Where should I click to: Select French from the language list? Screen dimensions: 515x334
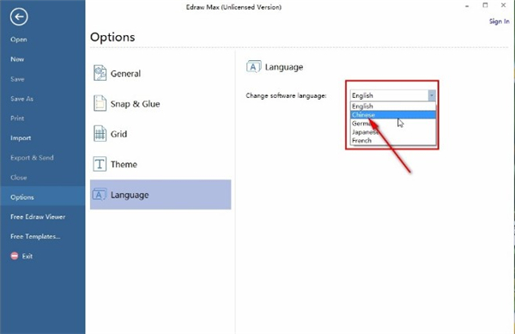(x=393, y=141)
